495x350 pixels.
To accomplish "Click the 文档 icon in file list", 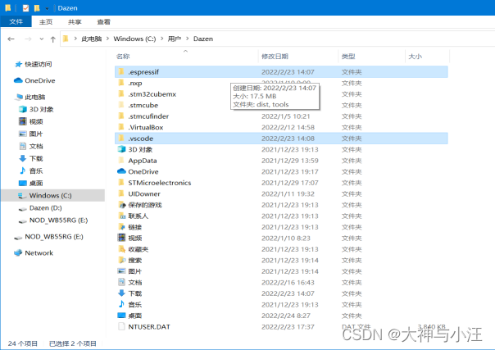I will (121, 282).
